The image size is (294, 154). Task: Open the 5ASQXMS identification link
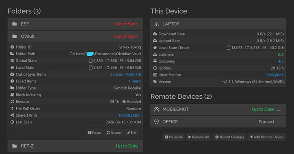click(275, 75)
